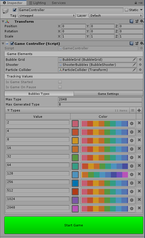Click the GameController name field

(71, 10)
